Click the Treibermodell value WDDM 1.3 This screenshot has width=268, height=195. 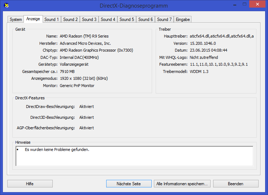click(x=199, y=71)
